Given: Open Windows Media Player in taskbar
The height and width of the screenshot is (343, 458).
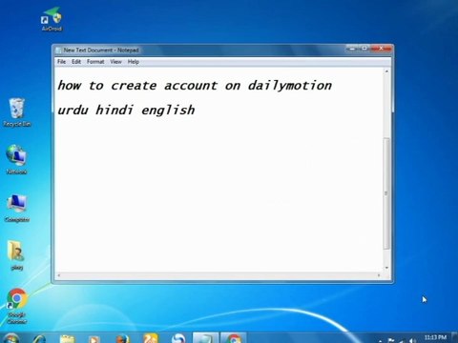Looking at the screenshot, I should click(x=94, y=338).
